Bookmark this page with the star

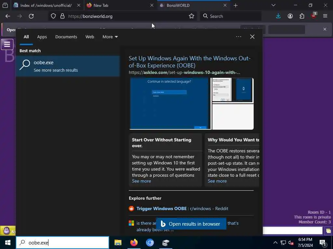click(191, 16)
